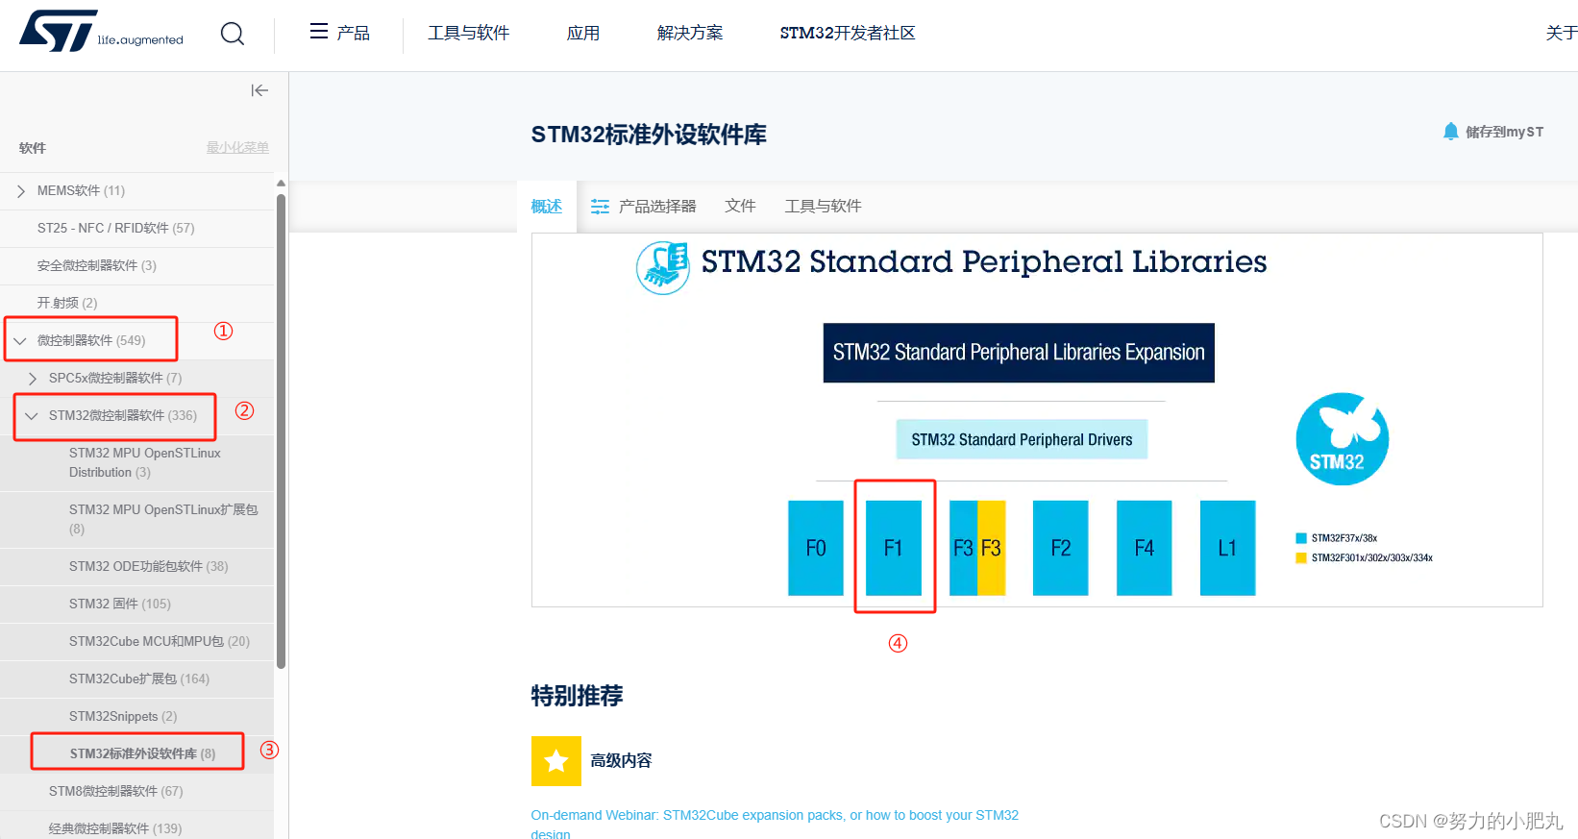Select the blue F3 block
Viewport: 1578px width, 839px height.
click(963, 548)
